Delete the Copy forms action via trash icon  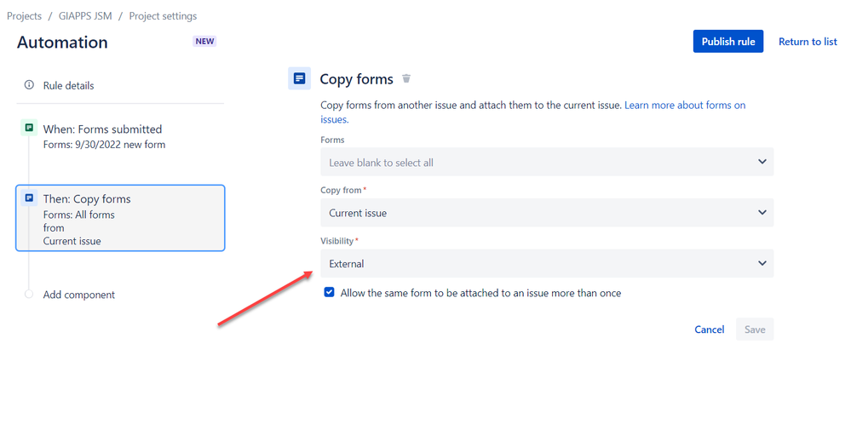coord(406,78)
